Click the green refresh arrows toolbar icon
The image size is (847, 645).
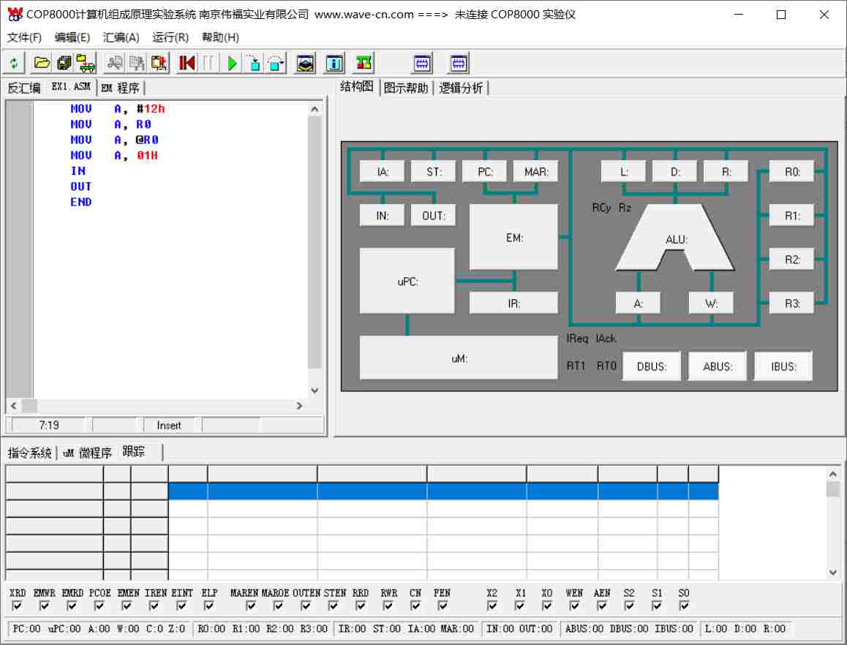click(15, 64)
